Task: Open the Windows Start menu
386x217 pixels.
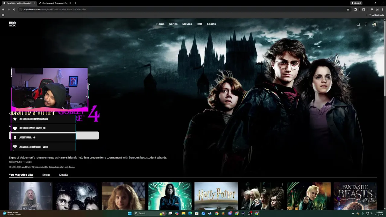Action: pyautogui.click(x=130, y=213)
